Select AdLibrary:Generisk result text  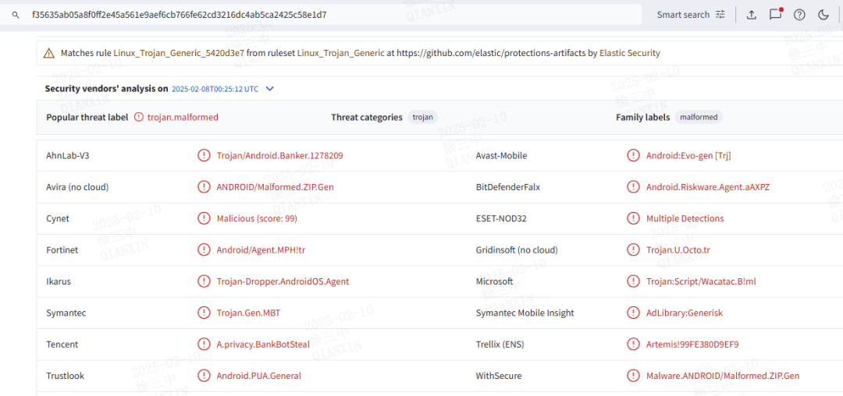tap(685, 313)
